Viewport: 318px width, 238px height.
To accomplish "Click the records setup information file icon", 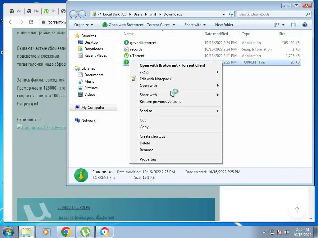I will (x=126, y=49).
